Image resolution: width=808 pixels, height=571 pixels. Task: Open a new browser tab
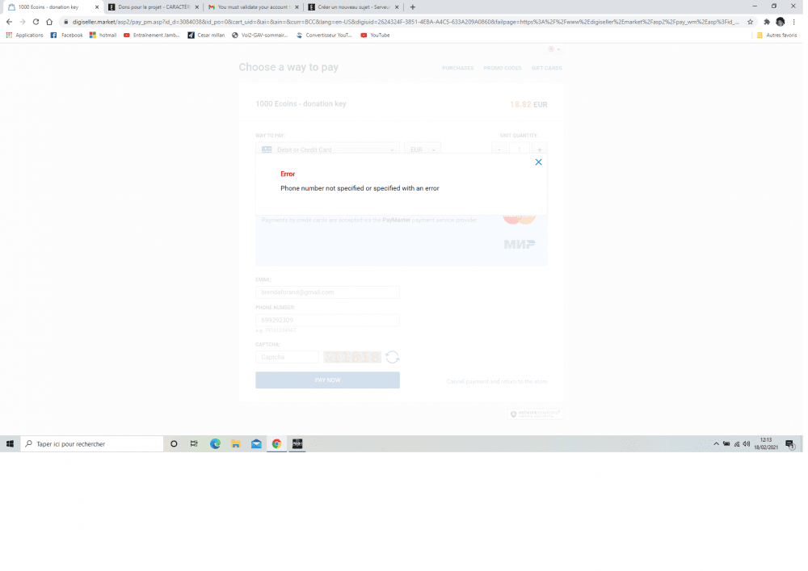click(x=413, y=6)
